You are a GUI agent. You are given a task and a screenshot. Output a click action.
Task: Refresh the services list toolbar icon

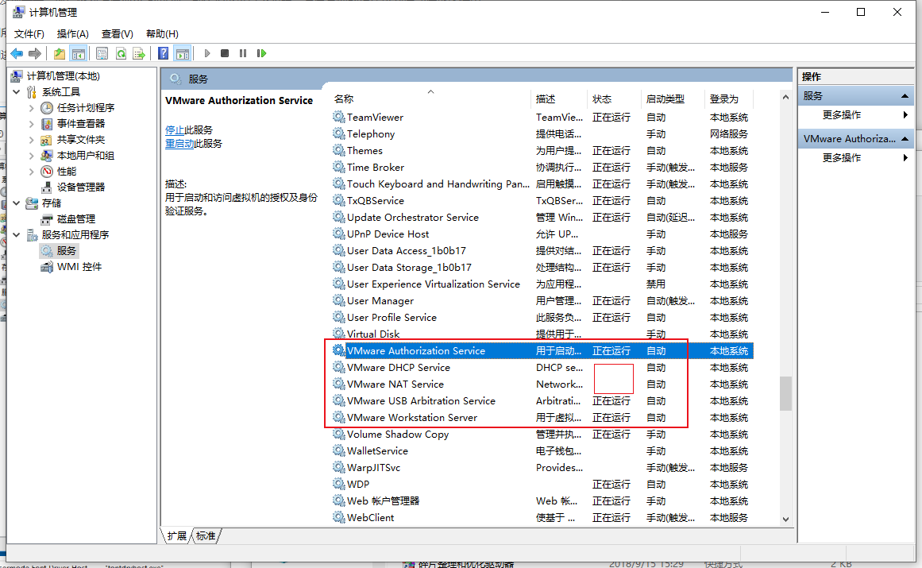pos(121,53)
